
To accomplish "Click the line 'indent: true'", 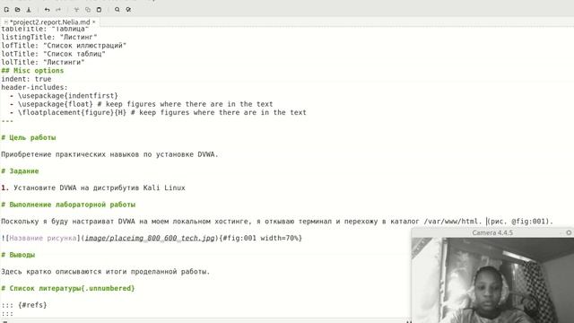I will pos(26,79).
